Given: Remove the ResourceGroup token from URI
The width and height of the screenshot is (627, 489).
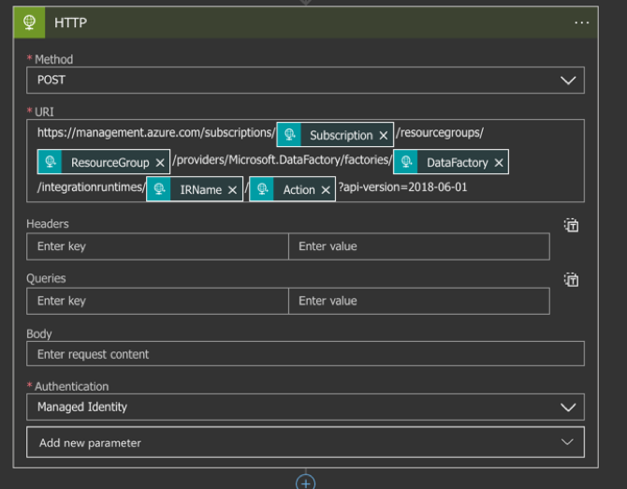Looking at the screenshot, I should 160,163.
